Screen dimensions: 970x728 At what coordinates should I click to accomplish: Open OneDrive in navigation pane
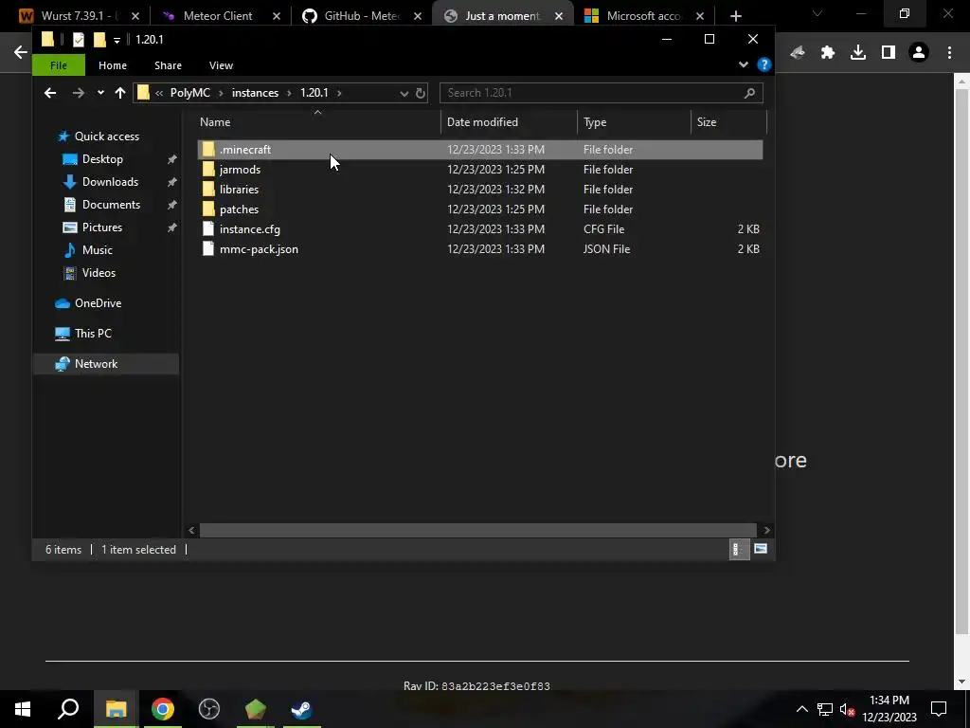pyautogui.click(x=98, y=302)
